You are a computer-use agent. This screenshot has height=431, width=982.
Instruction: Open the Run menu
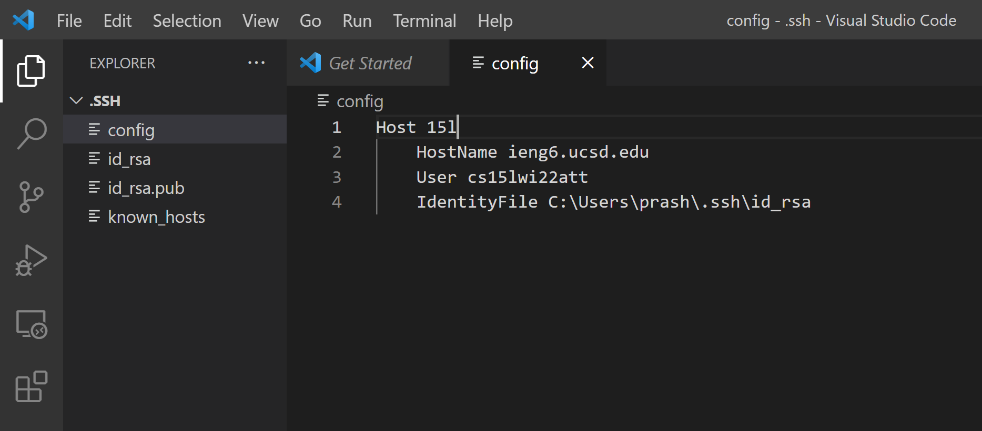coord(357,20)
